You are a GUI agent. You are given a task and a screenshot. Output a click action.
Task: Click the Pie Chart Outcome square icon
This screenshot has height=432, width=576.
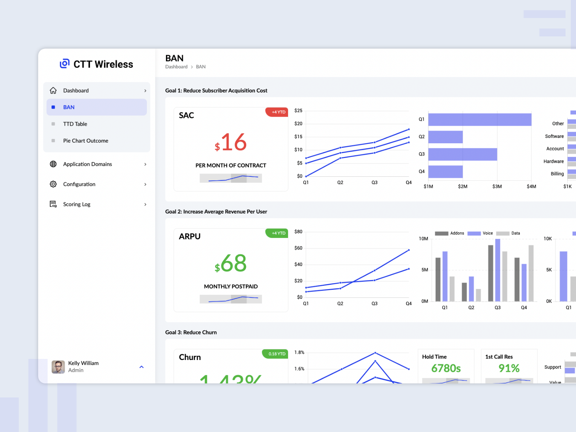tap(53, 140)
